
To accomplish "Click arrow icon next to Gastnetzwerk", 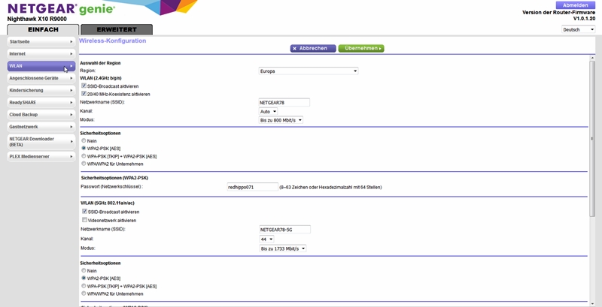I will pos(71,127).
